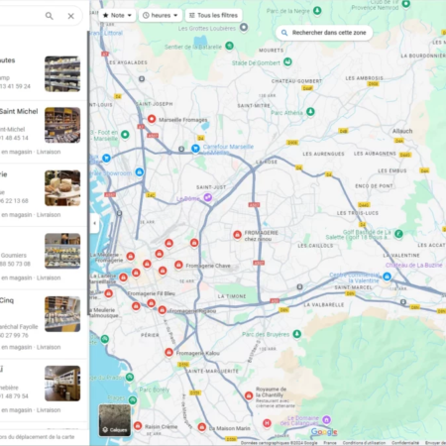Click the Golf Bastide de La Salette pin
The image size is (446, 446).
click(x=398, y=234)
